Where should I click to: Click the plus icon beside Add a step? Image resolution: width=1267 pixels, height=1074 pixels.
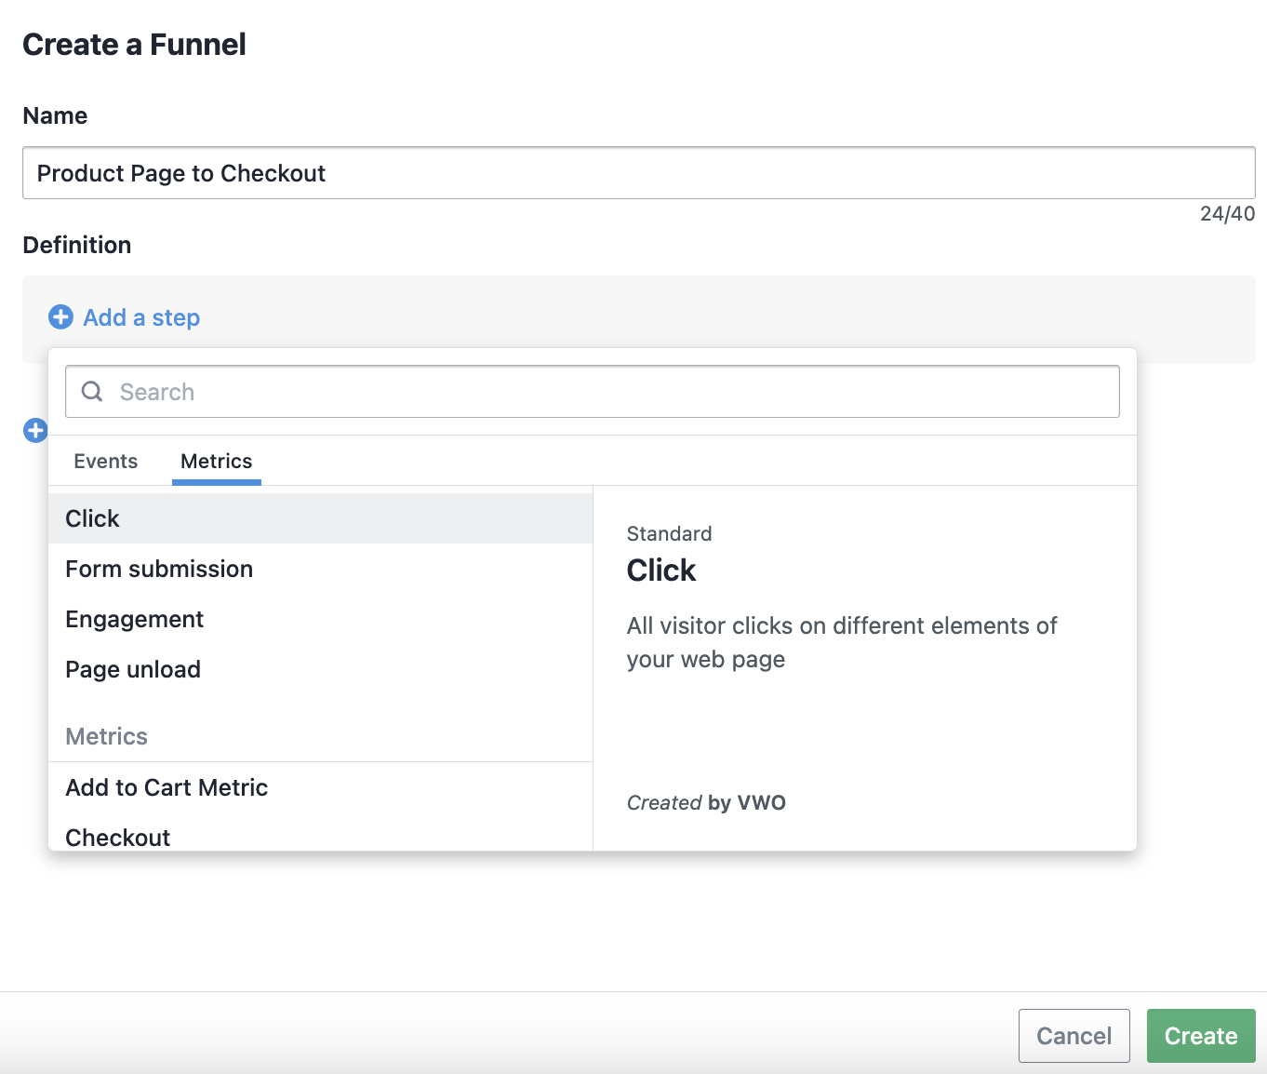[x=60, y=317]
